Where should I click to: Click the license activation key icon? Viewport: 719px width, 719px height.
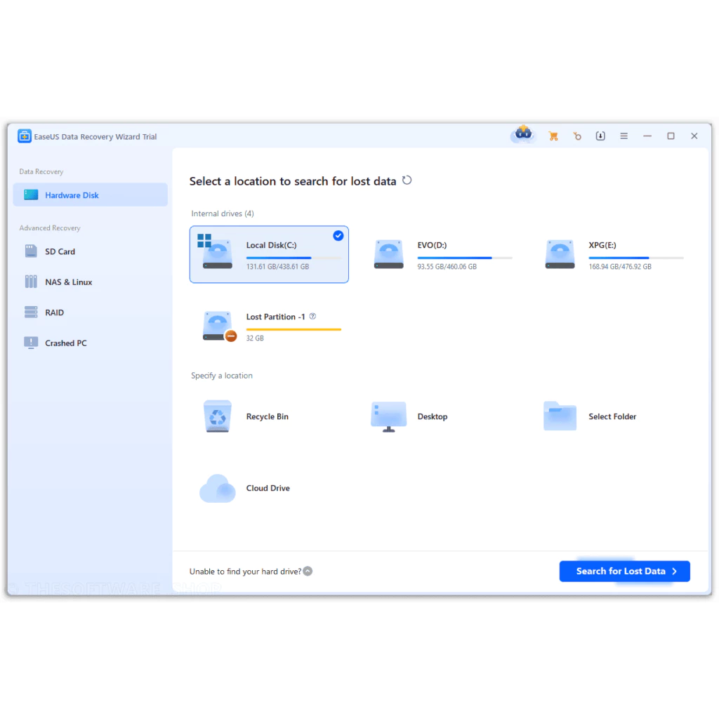(577, 136)
